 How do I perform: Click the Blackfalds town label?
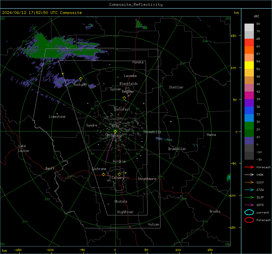point(128,84)
